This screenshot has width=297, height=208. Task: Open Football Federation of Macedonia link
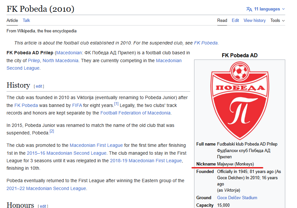point(135,113)
